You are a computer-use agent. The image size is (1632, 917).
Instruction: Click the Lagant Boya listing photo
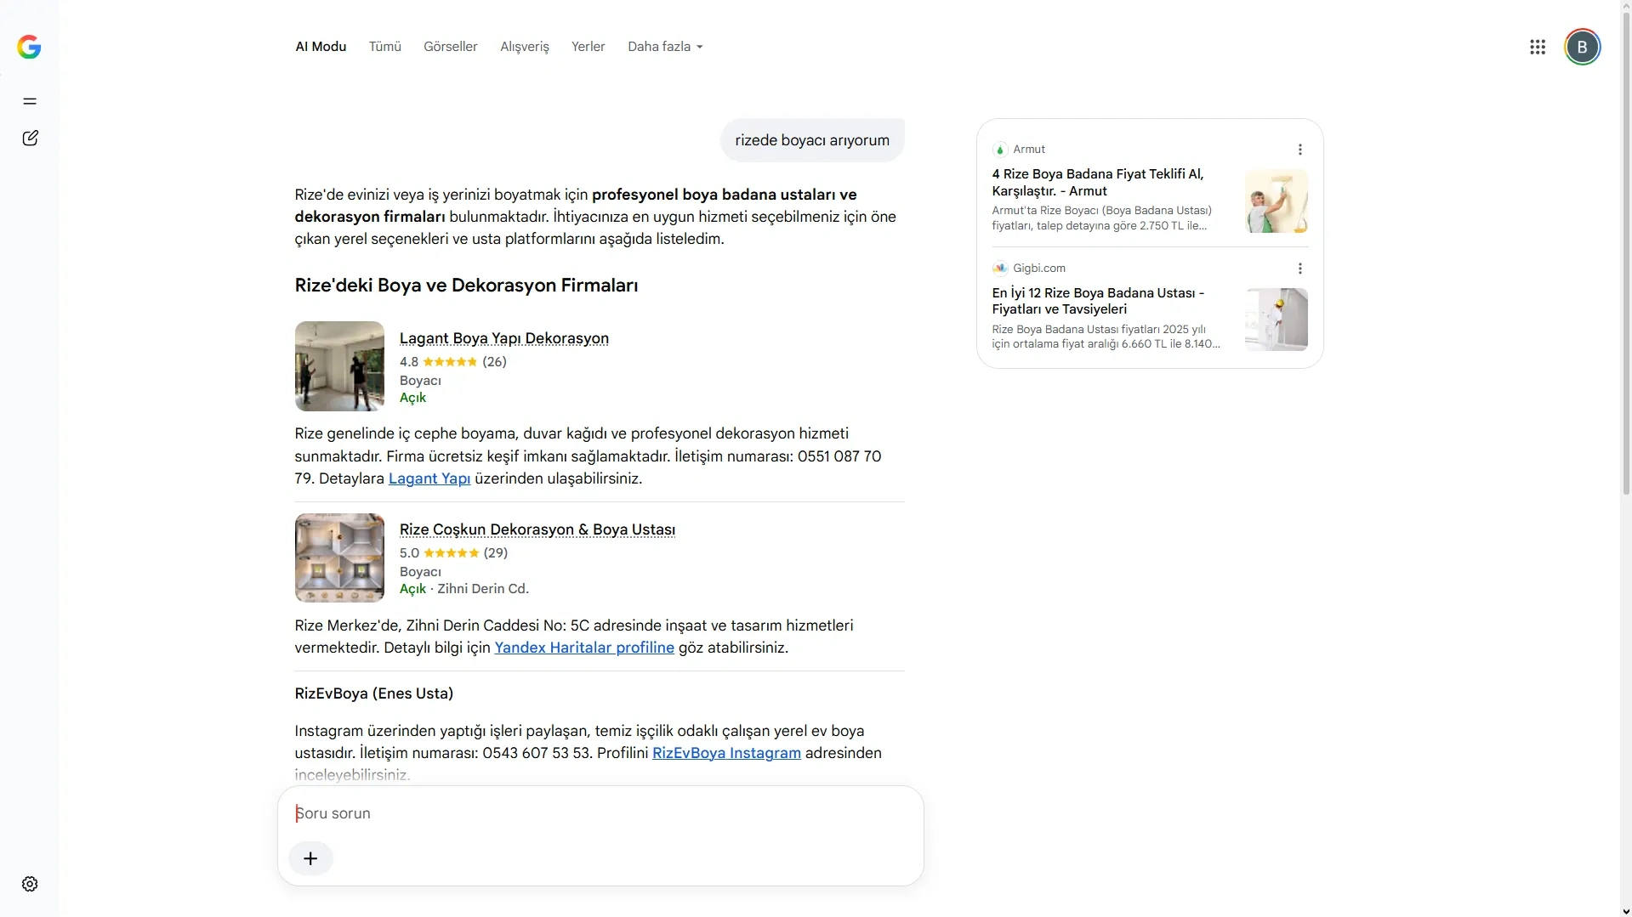[x=339, y=366]
